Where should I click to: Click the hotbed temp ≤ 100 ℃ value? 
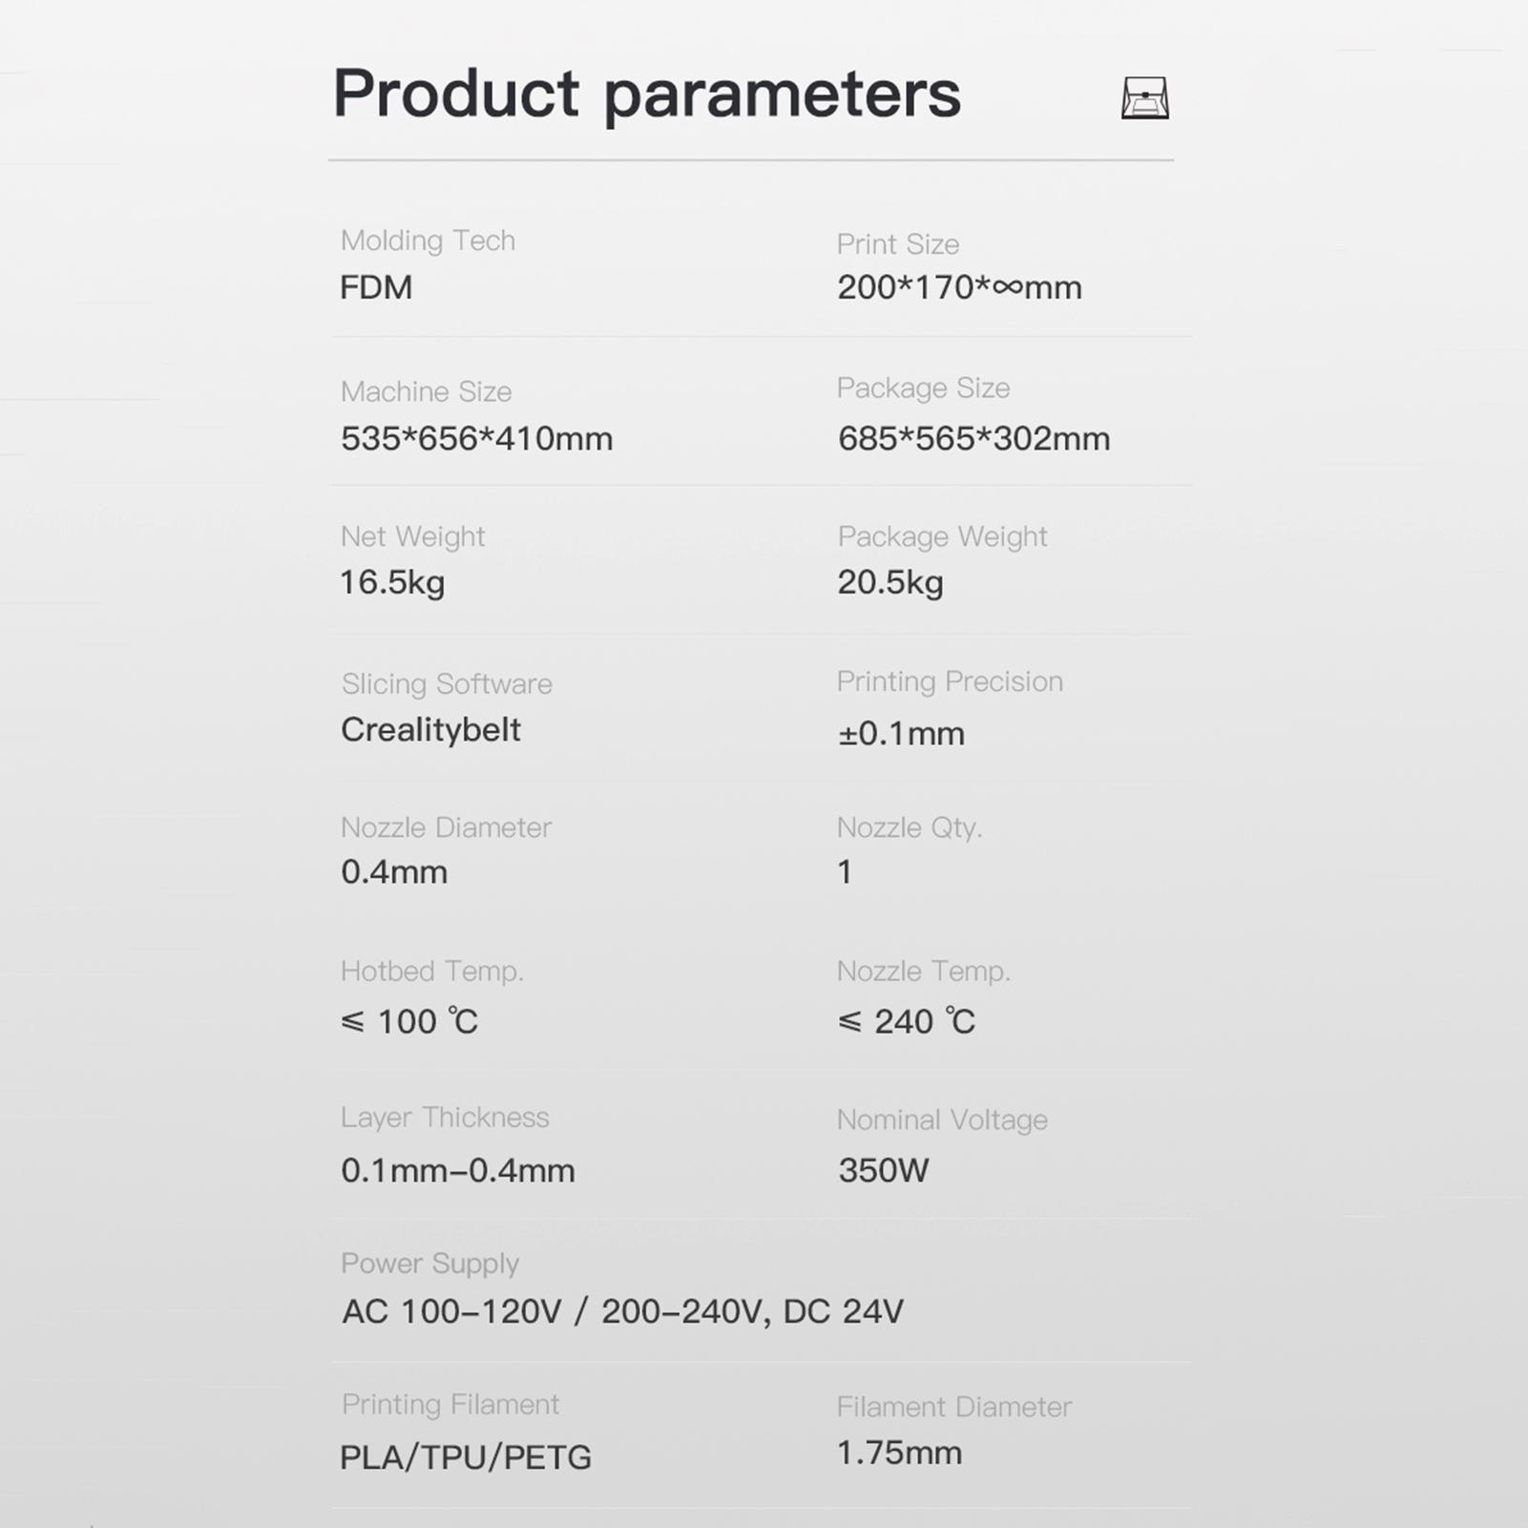click(x=408, y=1022)
